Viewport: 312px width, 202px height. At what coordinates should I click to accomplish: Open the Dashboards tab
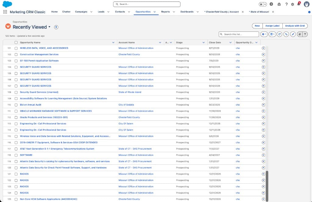click(x=187, y=12)
